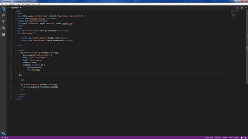Open the Debug view in activity bar
The image size is (248, 139).
tap(3, 28)
